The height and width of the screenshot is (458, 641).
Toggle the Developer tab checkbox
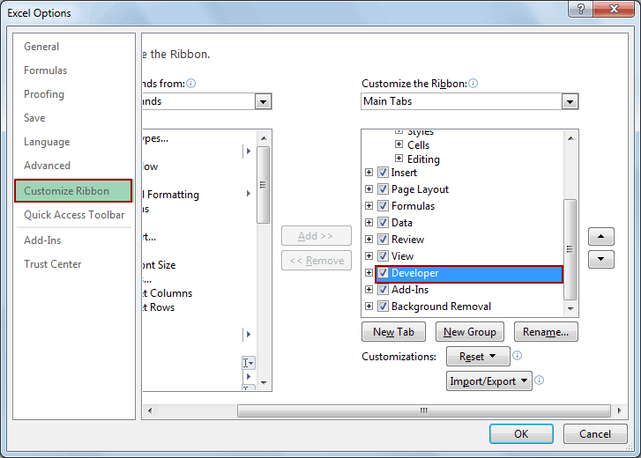click(x=383, y=273)
